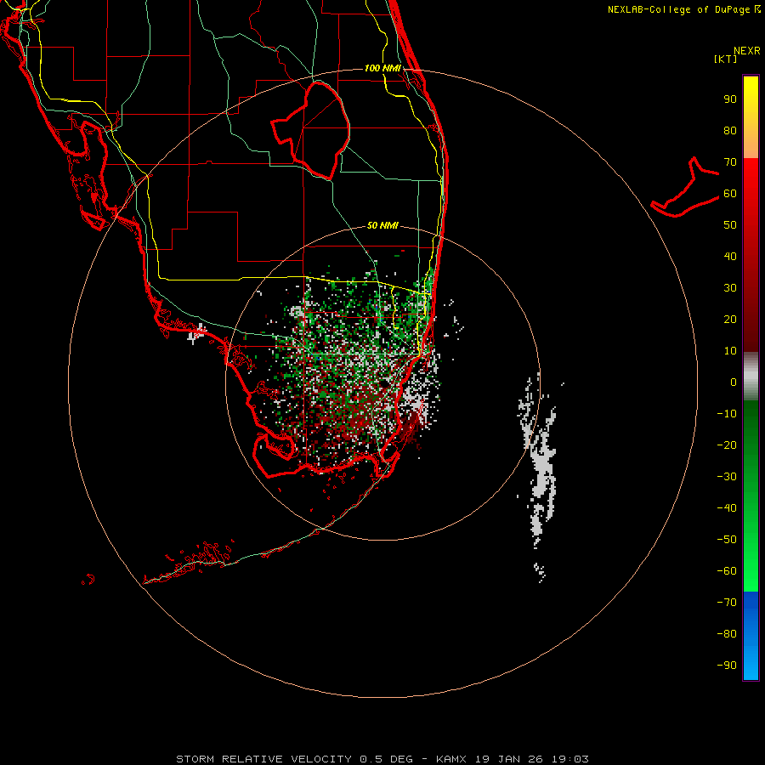The width and height of the screenshot is (765, 765).
Task: Pick the gray zero-velocity segment of color bar
Action: coord(751,377)
